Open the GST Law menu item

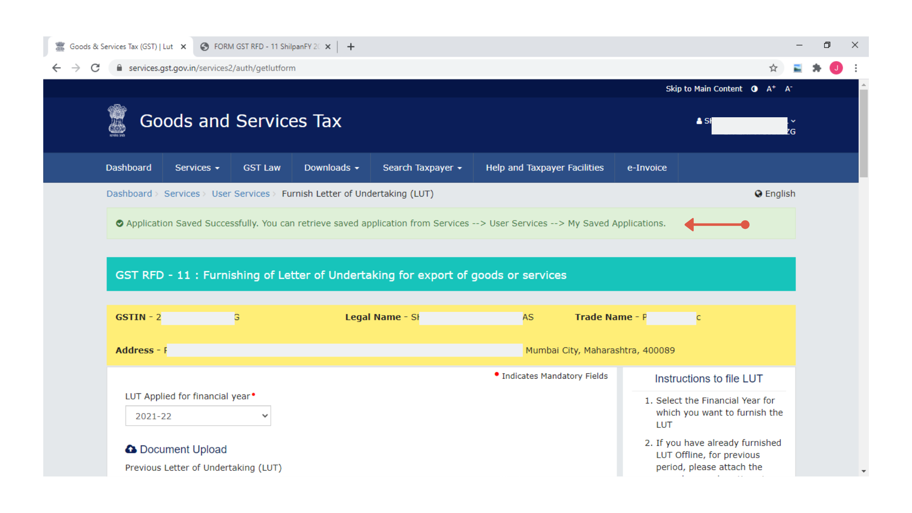[262, 168]
